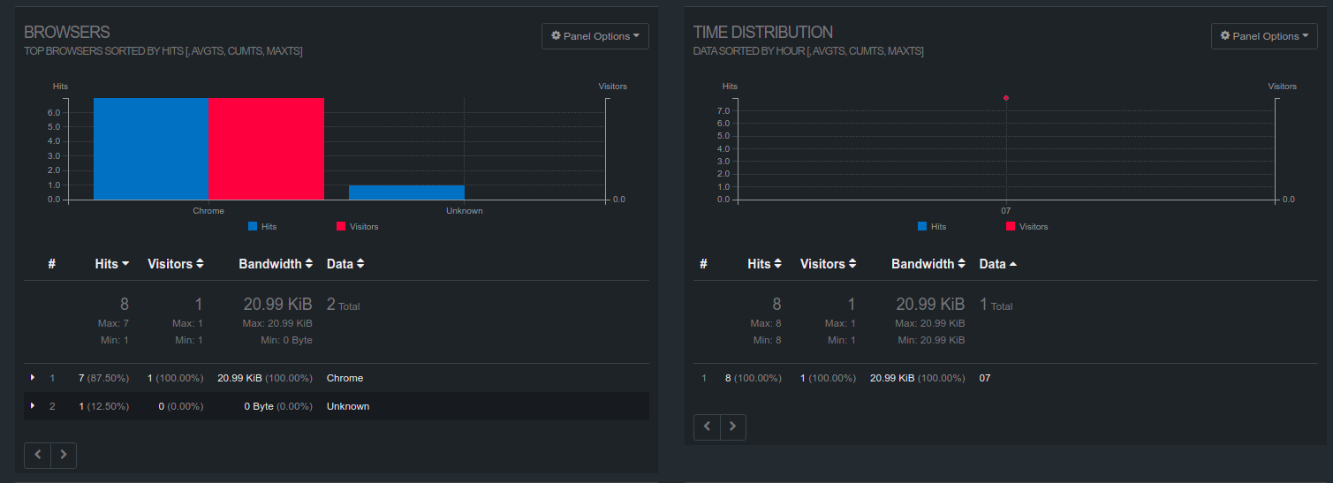Toggle Visitors legend in Time Distribution chart
This screenshot has height=483, width=1333.
[x=1026, y=227]
